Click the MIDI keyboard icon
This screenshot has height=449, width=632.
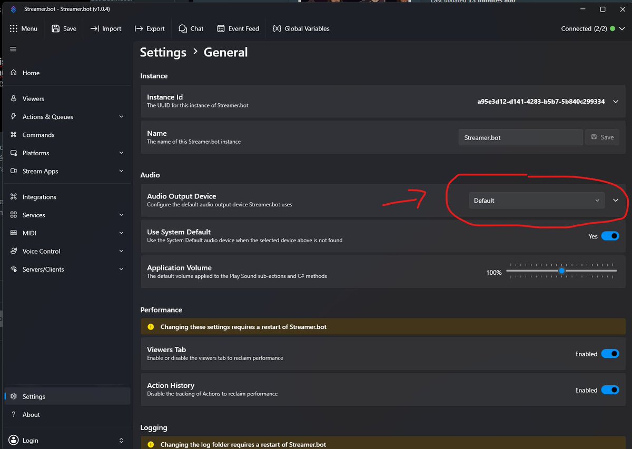coord(14,233)
